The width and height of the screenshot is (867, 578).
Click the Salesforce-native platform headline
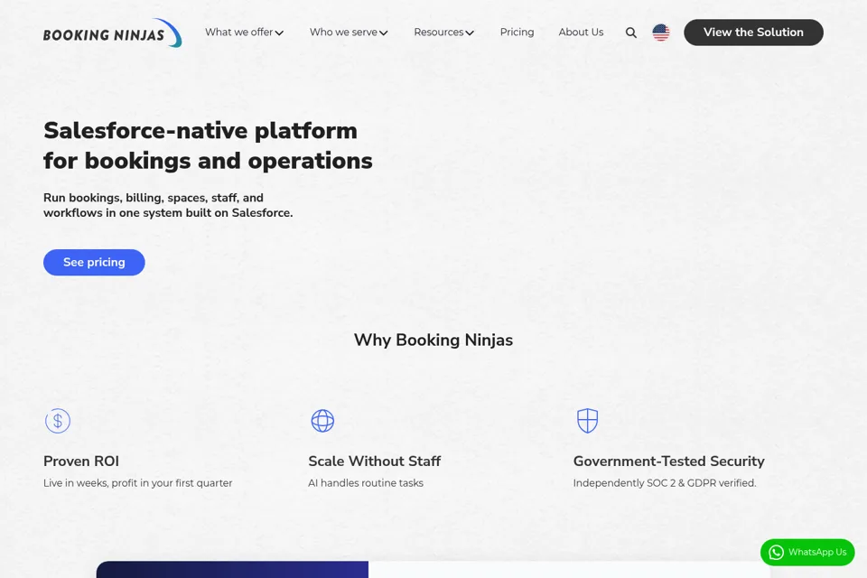pyautogui.click(x=208, y=145)
